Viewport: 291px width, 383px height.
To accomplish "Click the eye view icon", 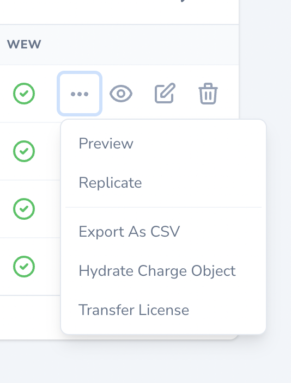I will [121, 94].
